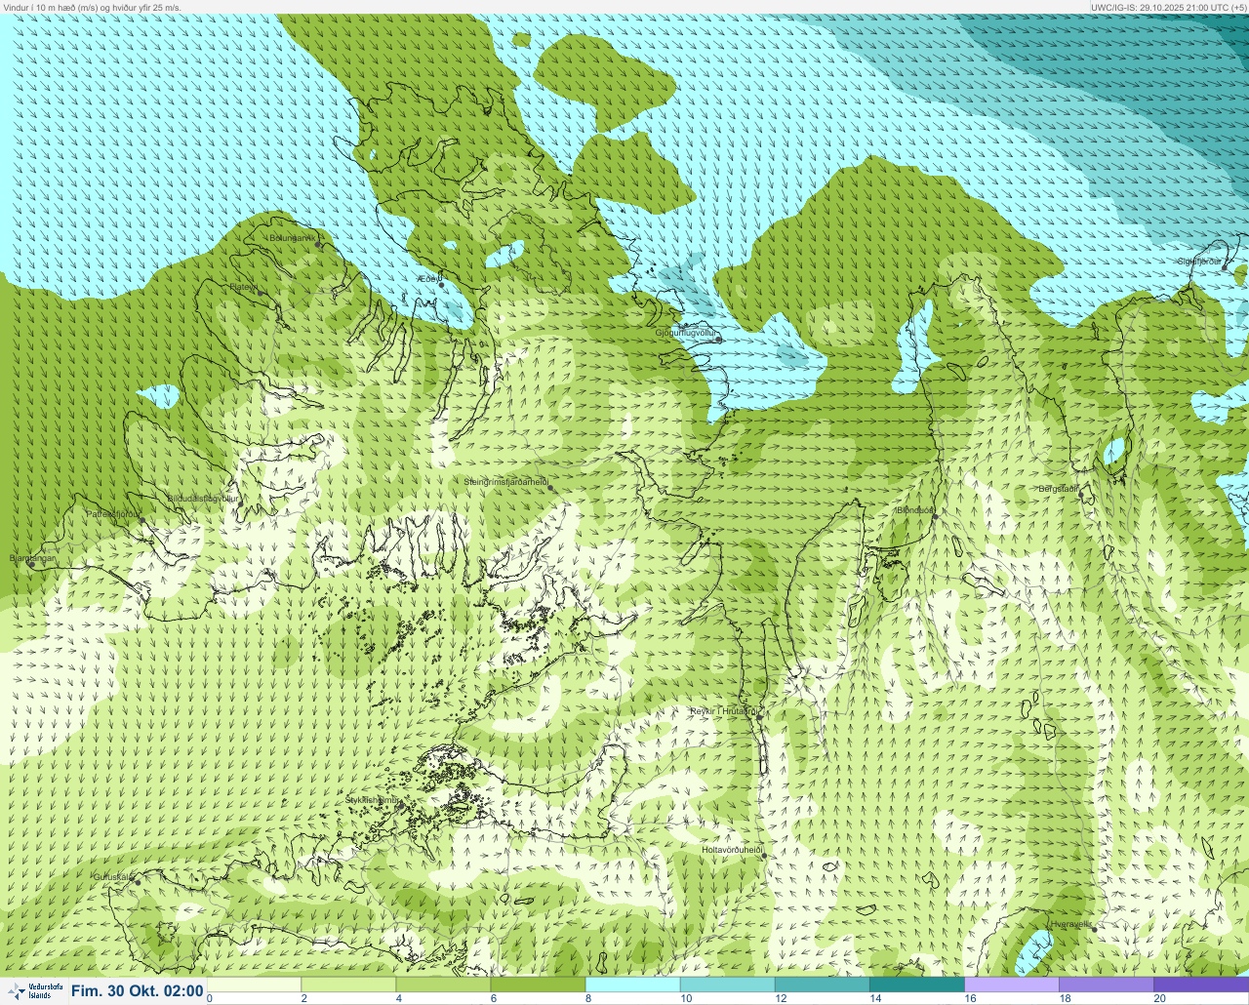Click the Steingrímsfjarðarheiði station label

pyautogui.click(x=504, y=482)
